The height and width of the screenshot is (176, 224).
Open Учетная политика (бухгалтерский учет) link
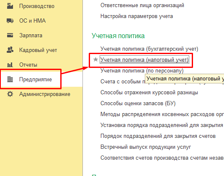pos(149,49)
